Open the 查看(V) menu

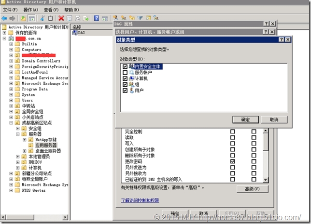50,10
